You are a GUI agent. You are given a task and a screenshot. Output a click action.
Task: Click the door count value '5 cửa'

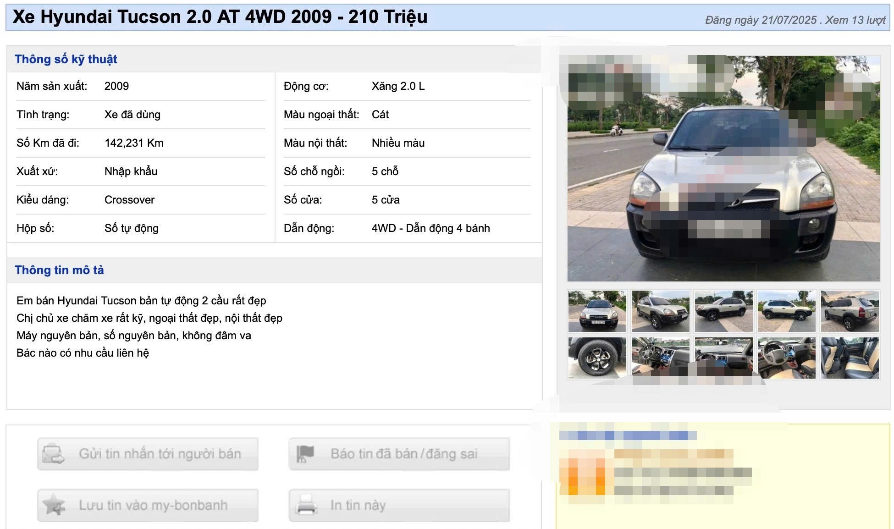pyautogui.click(x=386, y=200)
